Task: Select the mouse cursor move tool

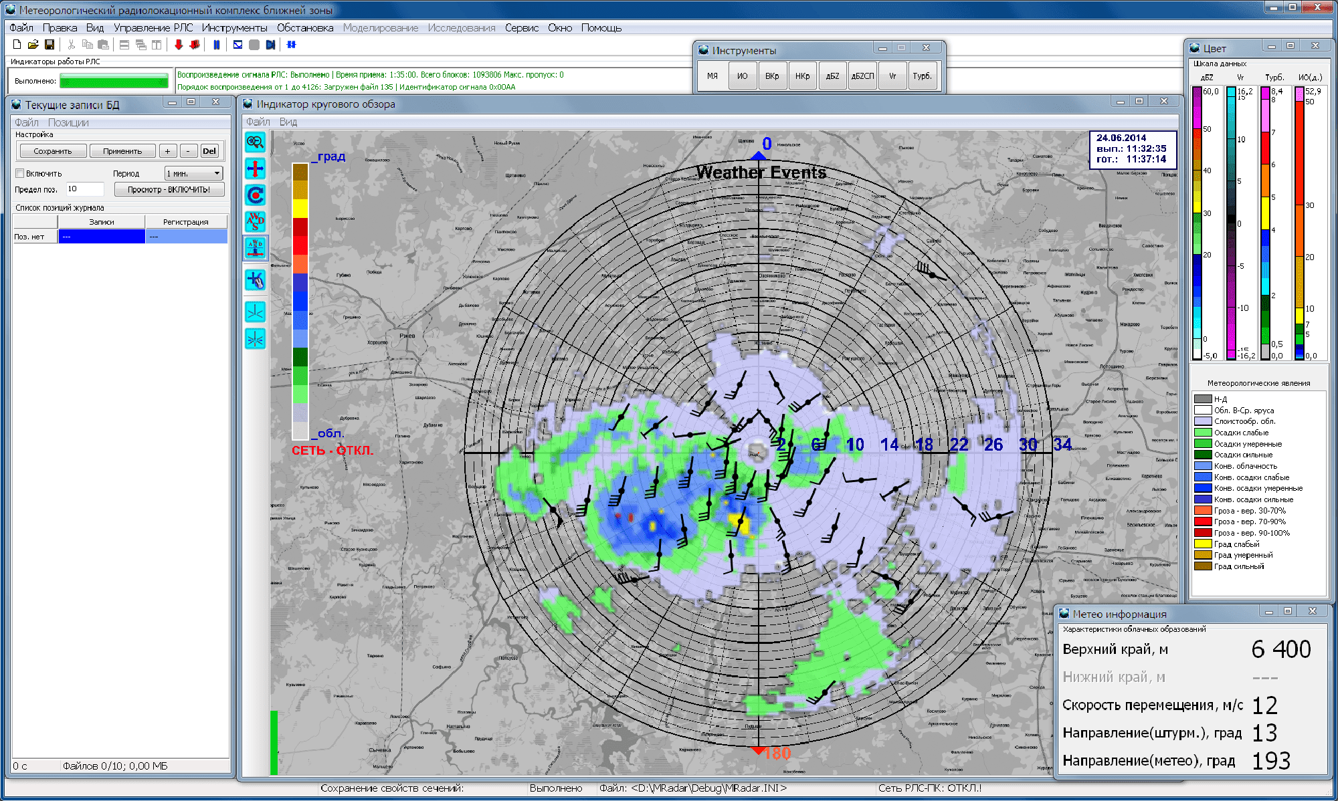Action: click(256, 280)
